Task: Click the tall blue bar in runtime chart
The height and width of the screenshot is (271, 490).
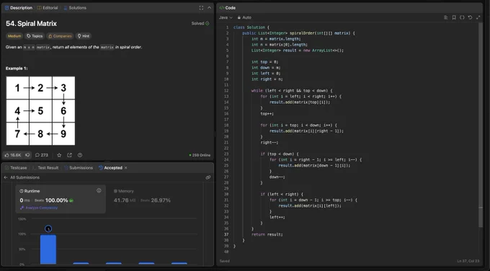Action: [x=48, y=249]
